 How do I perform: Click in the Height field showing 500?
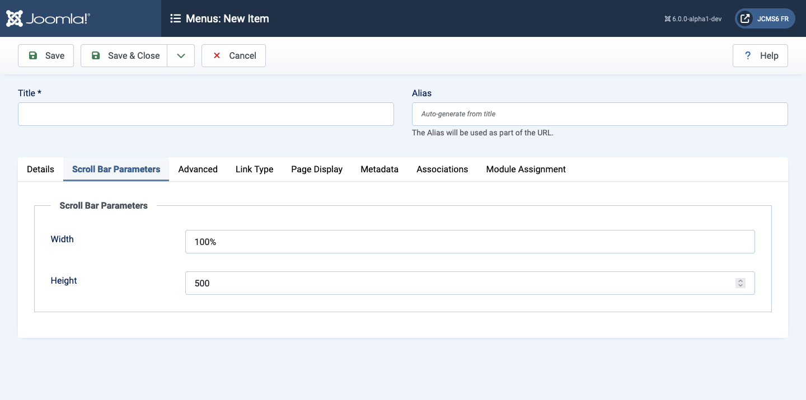[470, 283]
